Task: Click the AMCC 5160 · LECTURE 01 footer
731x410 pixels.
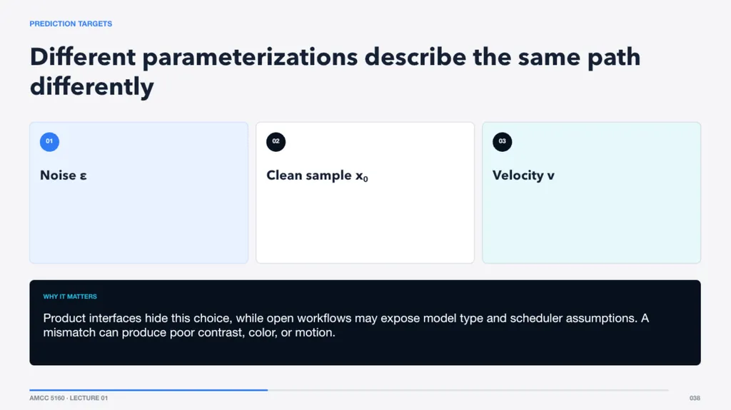Action: (x=69, y=398)
